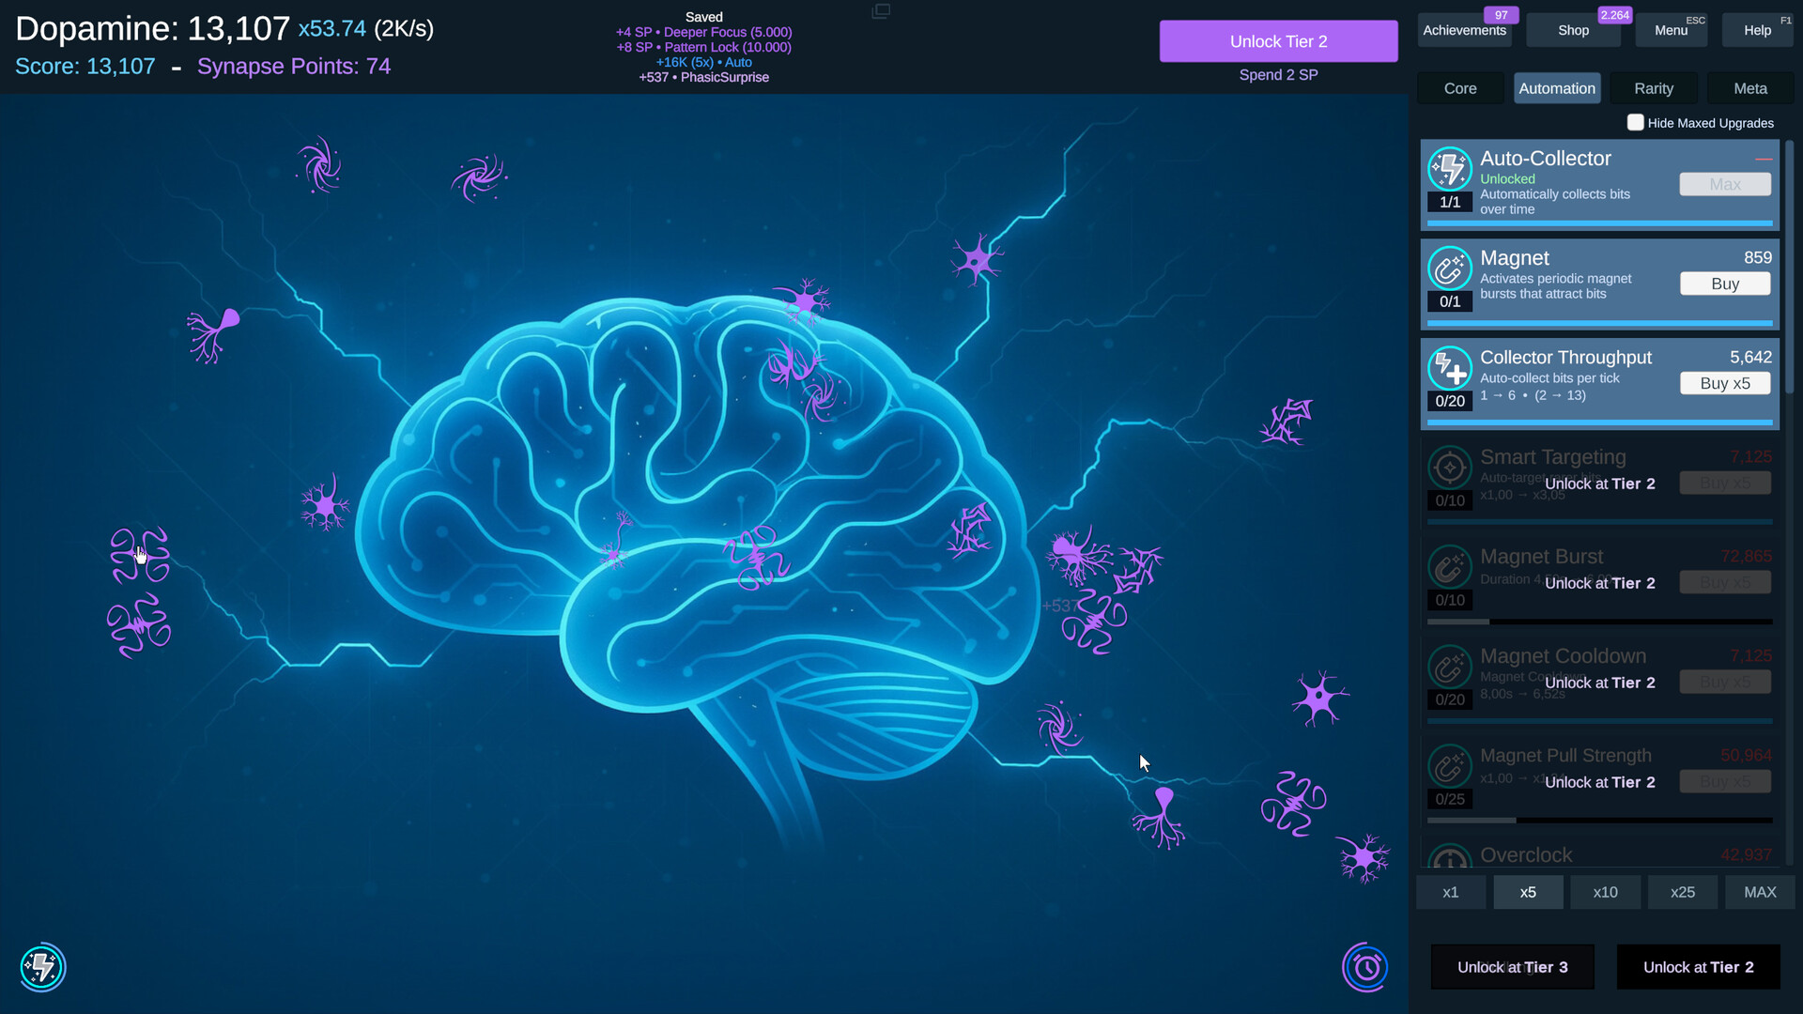This screenshot has width=1803, height=1014.
Task: Buy the Magnet upgrade
Action: [x=1725, y=284]
